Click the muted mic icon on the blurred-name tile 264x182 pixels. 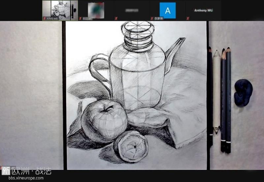point(115,18)
